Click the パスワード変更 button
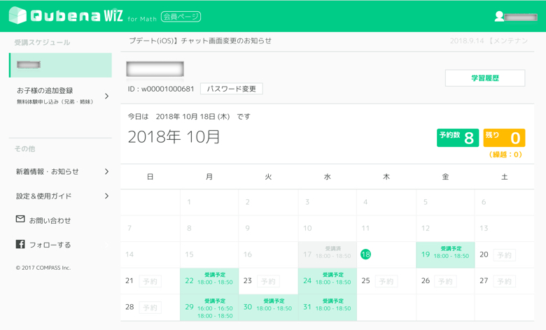 point(232,89)
